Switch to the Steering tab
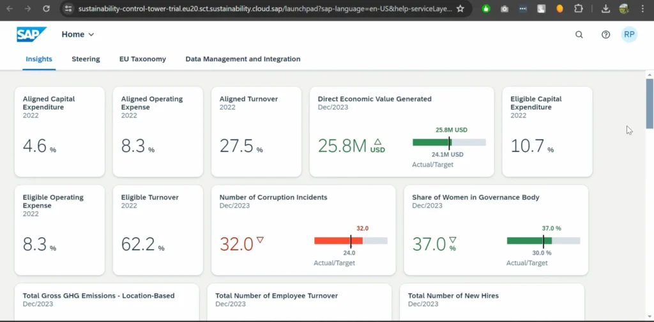 [x=86, y=59]
